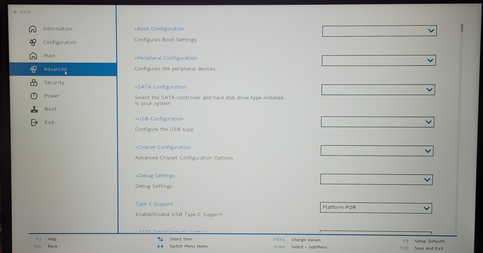Click the boot device icon beside Boot
Viewport: 483px width, 253px height.
tap(34, 109)
